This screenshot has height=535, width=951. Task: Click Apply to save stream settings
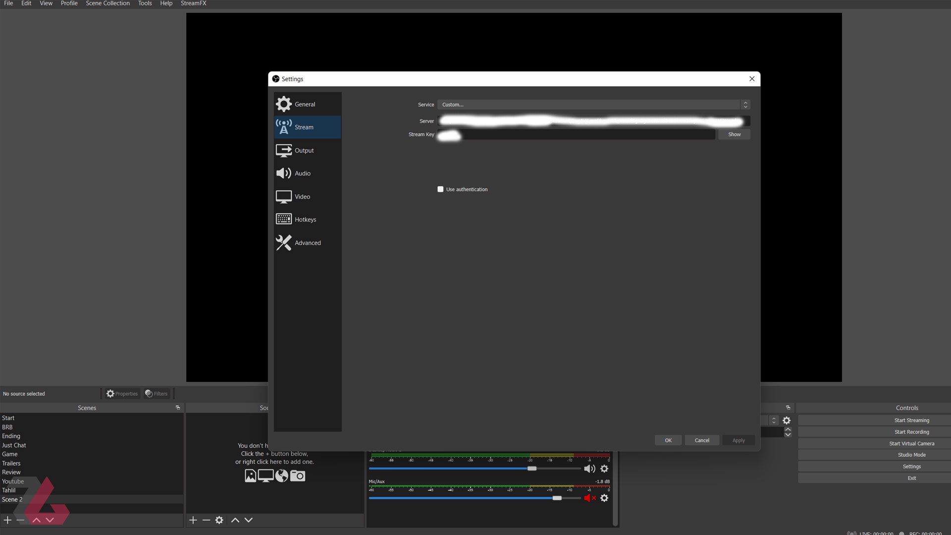[739, 439]
